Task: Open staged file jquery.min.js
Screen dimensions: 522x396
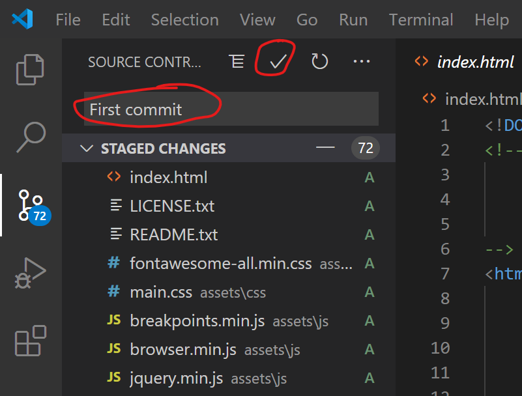Action: [x=176, y=378]
